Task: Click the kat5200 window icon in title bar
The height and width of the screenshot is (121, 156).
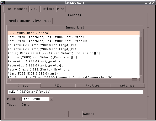Action: [x=3, y=3]
